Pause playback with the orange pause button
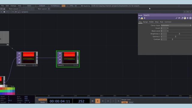The image size is (192, 108). click(97, 101)
